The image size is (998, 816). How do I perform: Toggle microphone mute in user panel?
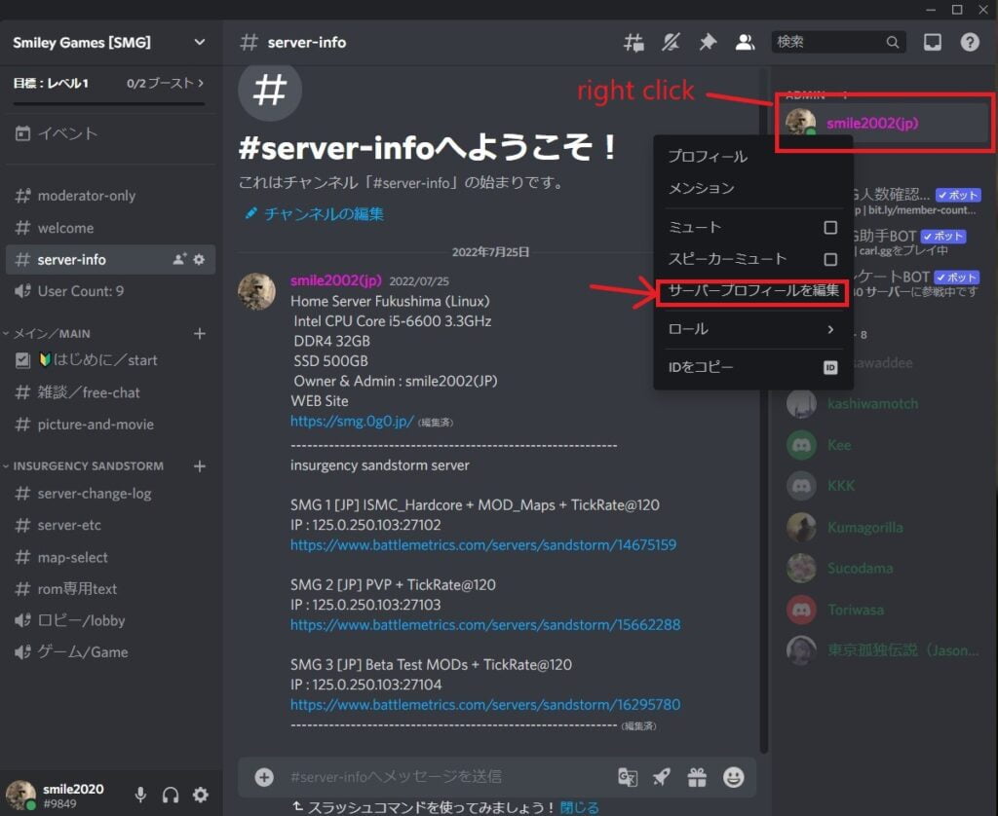tap(140, 795)
